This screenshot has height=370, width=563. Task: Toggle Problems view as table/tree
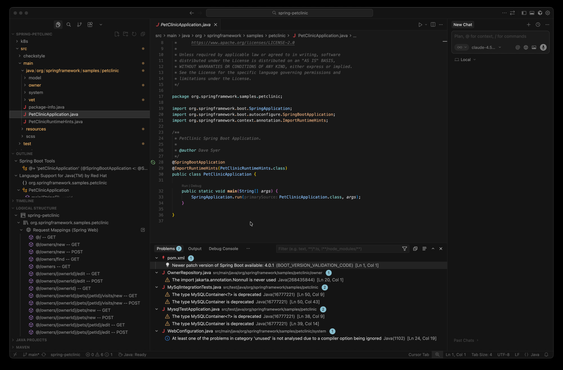(425, 249)
